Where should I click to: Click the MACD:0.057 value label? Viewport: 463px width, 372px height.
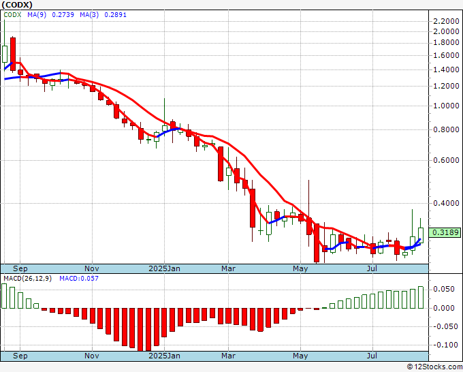tap(79, 279)
